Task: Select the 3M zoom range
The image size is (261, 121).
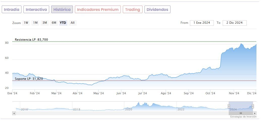Action: pos(45,23)
